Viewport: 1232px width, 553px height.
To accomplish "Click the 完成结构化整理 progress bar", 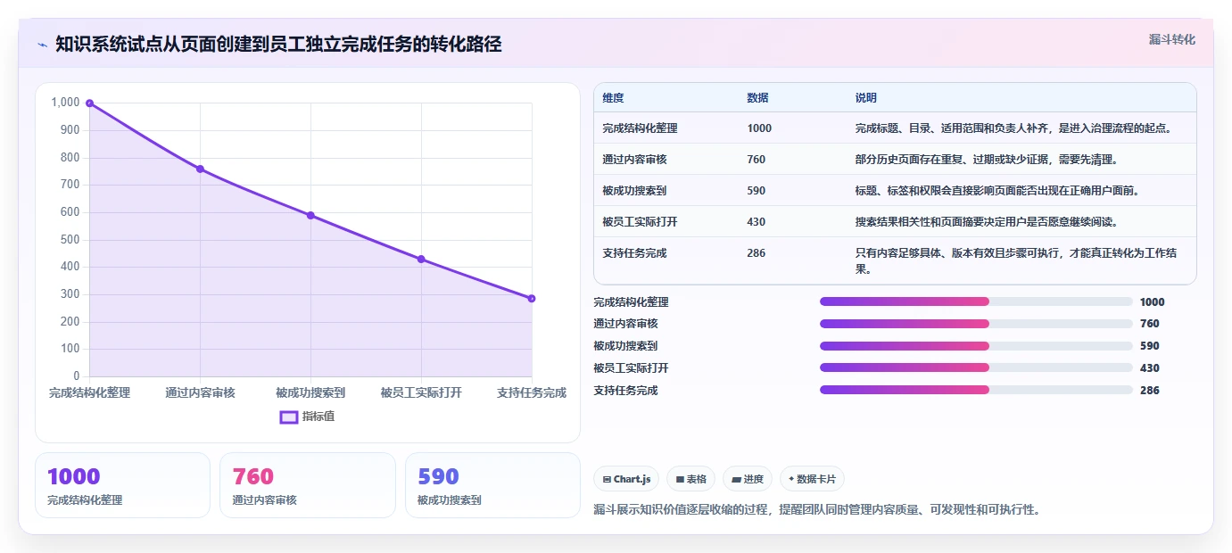I will pyautogui.click(x=976, y=301).
